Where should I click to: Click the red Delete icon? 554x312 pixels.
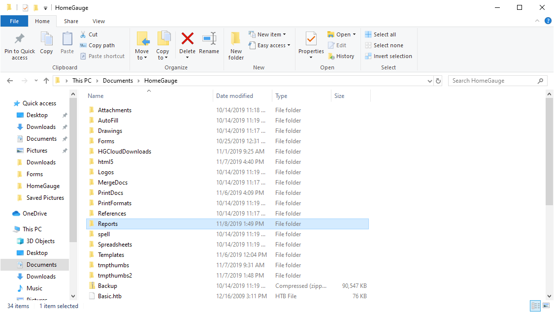click(x=187, y=39)
